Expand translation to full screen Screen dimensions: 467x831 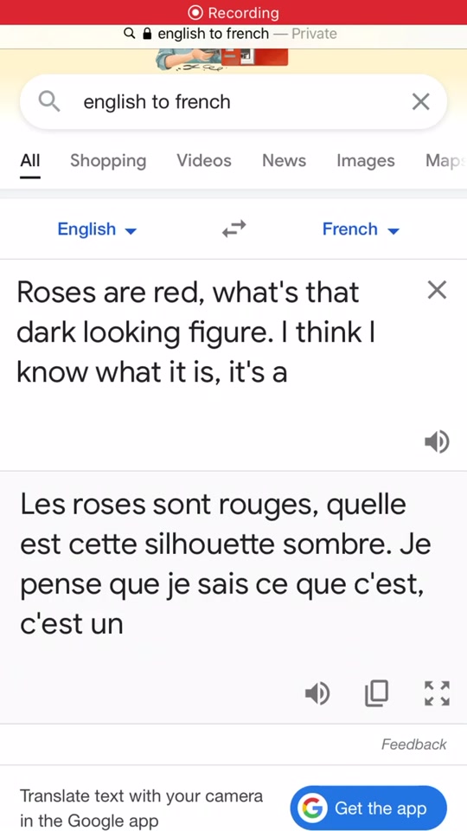coord(438,693)
